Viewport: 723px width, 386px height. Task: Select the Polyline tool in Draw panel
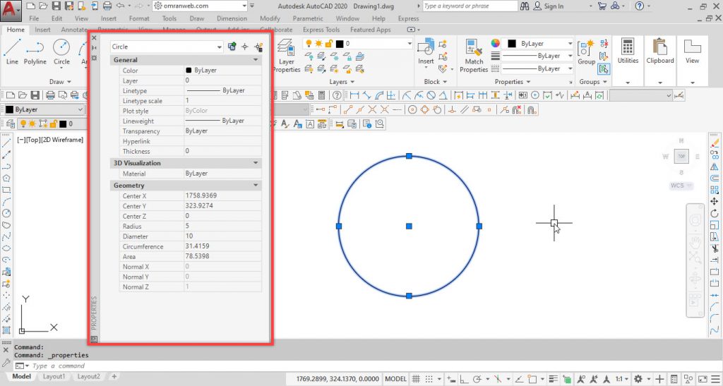click(x=35, y=49)
